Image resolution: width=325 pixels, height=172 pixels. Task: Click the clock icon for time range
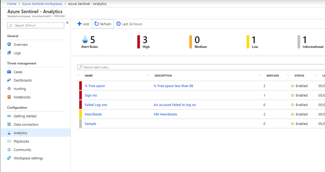(x=118, y=24)
